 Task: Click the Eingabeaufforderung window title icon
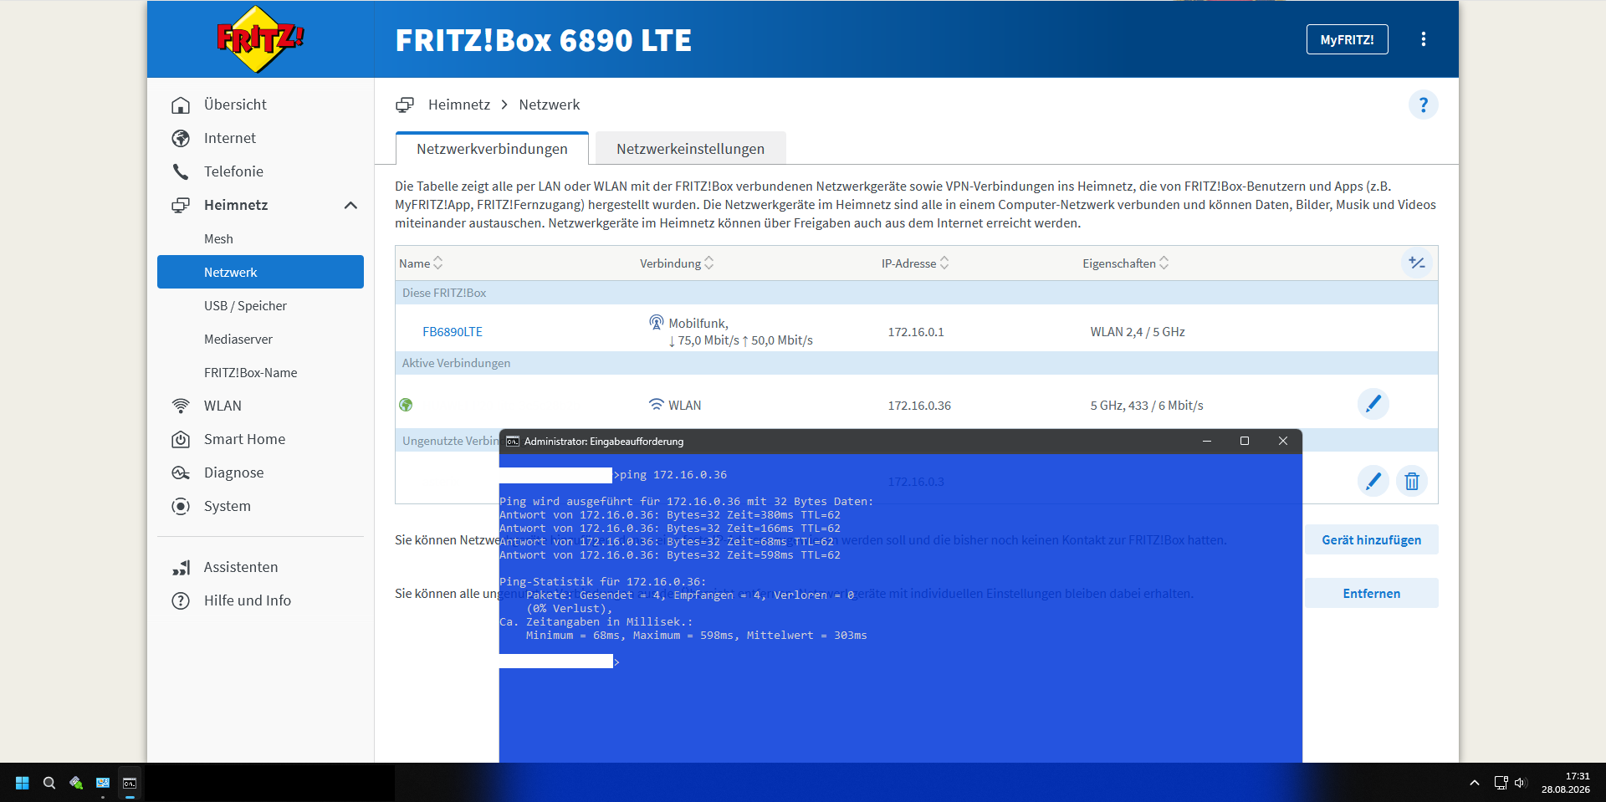tap(513, 442)
